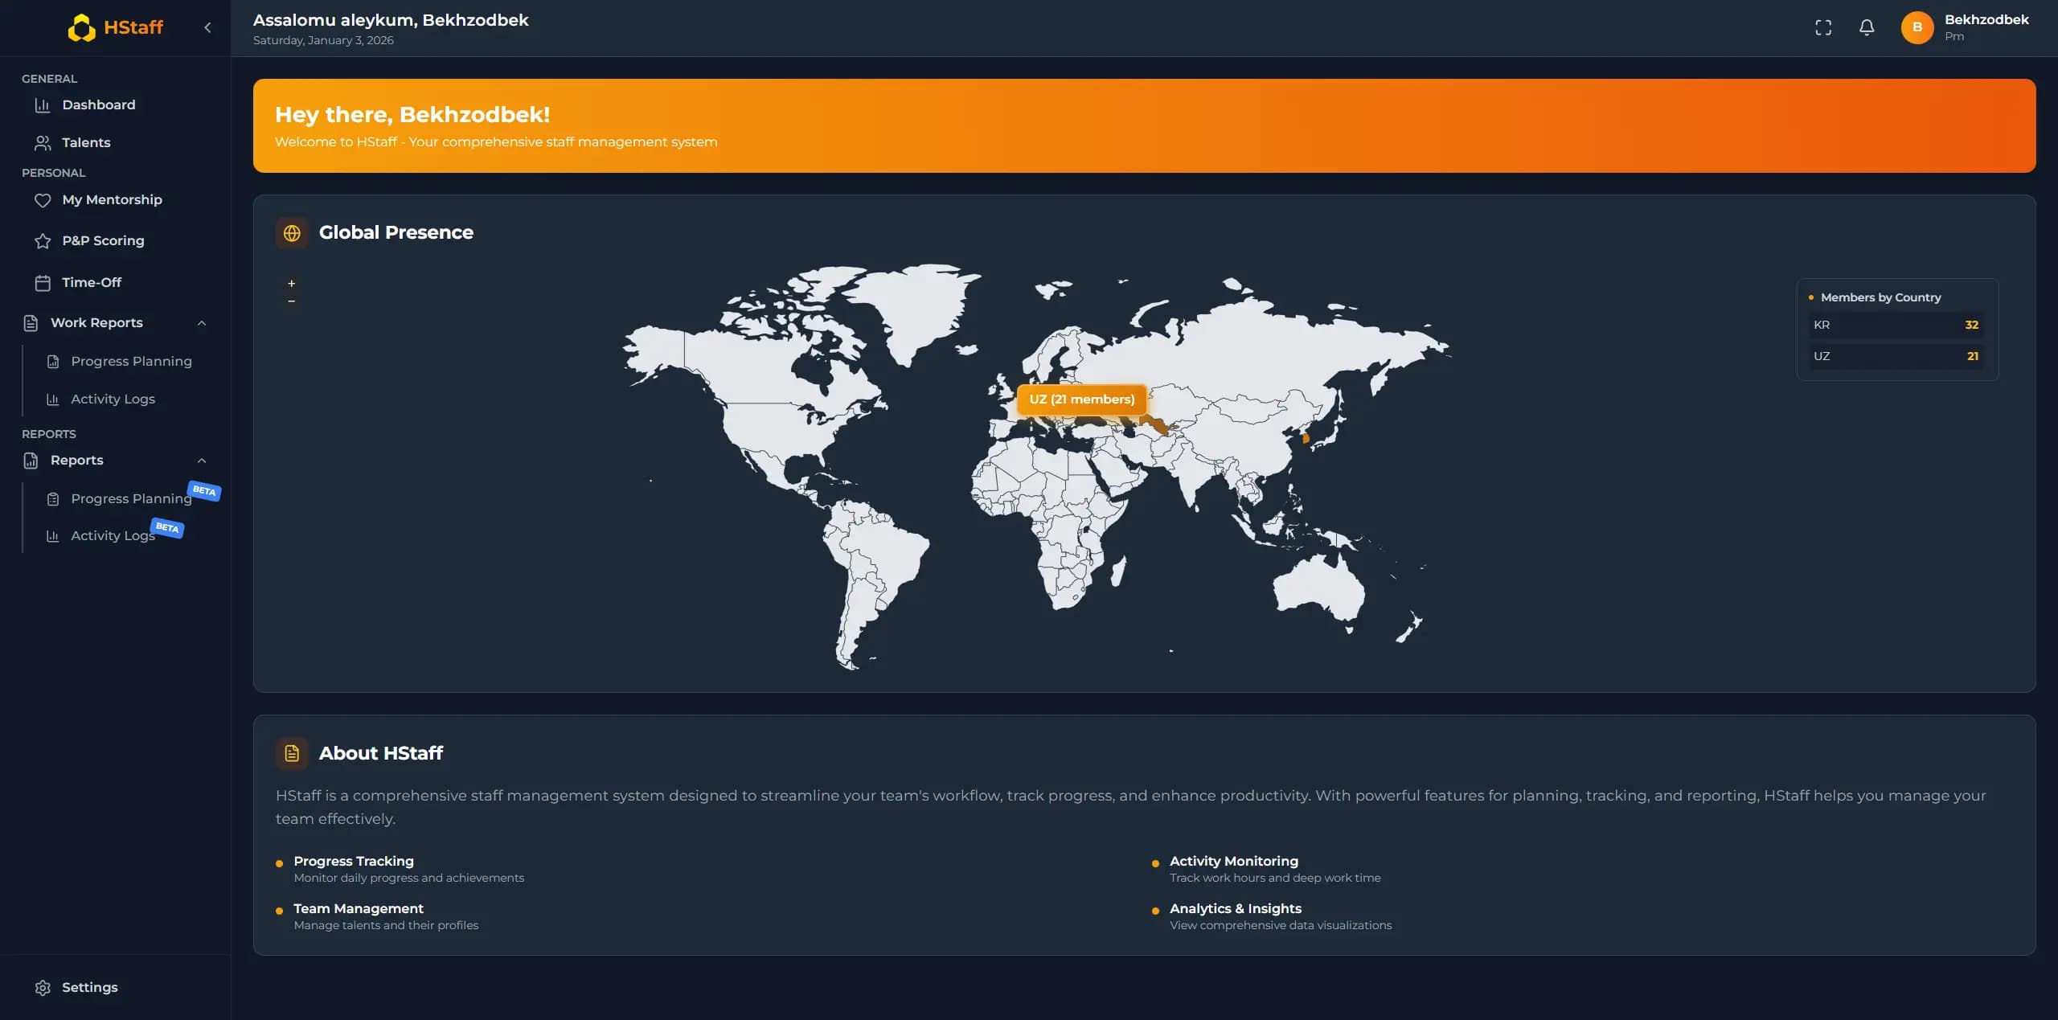Viewport: 2058px width, 1020px height.
Task: Select the Talents section icon
Action: tap(43, 142)
